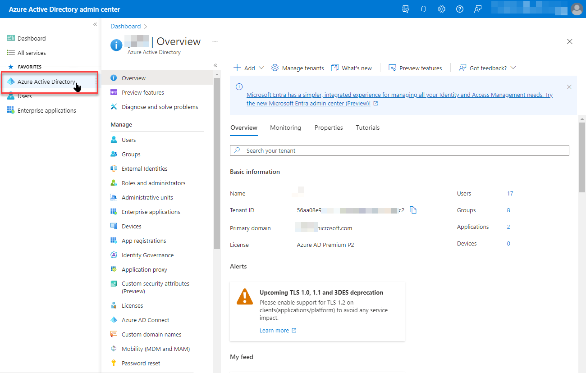Collapse the Azure AD resource menu
Image resolution: width=586 pixels, height=373 pixels.
pyautogui.click(x=215, y=65)
